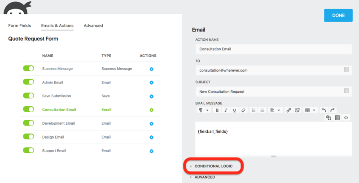The height and width of the screenshot is (183, 359).
Task: Toggle the Success Message action off
Action: (28, 68)
